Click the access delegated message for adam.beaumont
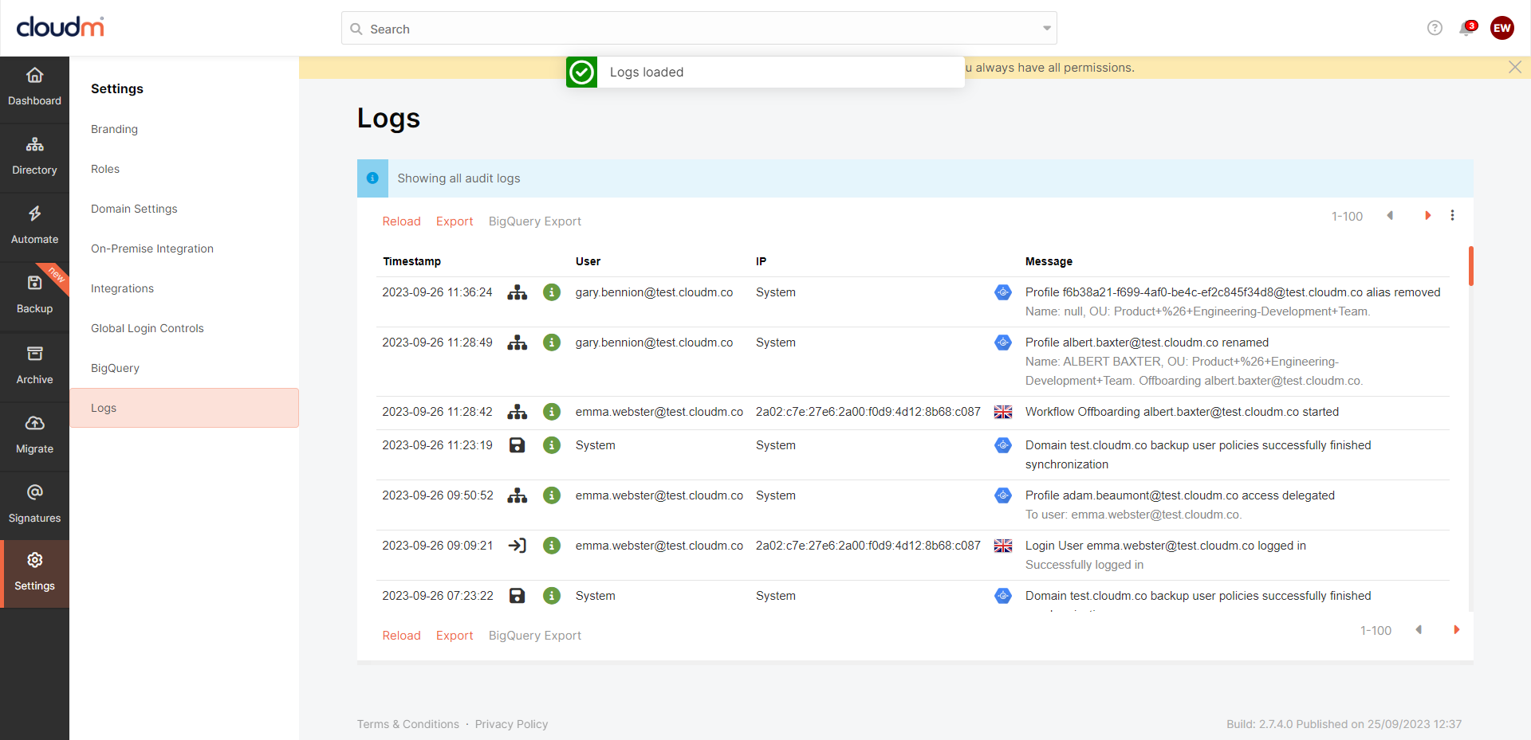The height and width of the screenshot is (740, 1531). pyautogui.click(x=1180, y=495)
